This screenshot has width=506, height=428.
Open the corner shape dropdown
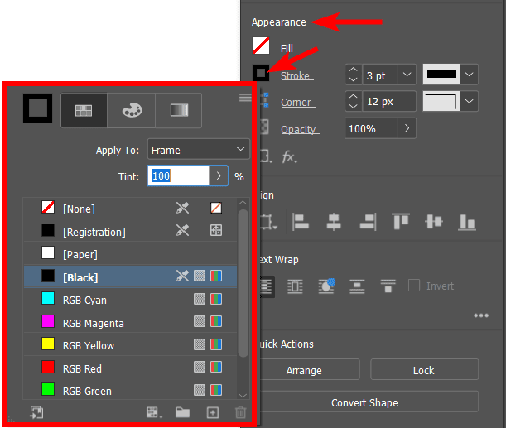point(470,102)
